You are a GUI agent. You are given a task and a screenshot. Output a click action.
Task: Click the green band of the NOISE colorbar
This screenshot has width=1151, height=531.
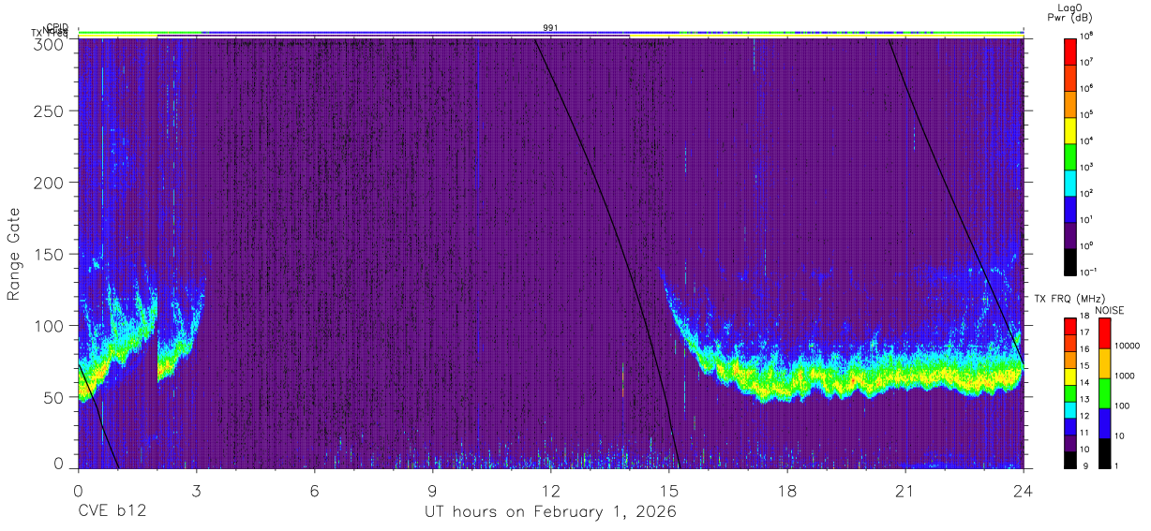[1104, 392]
